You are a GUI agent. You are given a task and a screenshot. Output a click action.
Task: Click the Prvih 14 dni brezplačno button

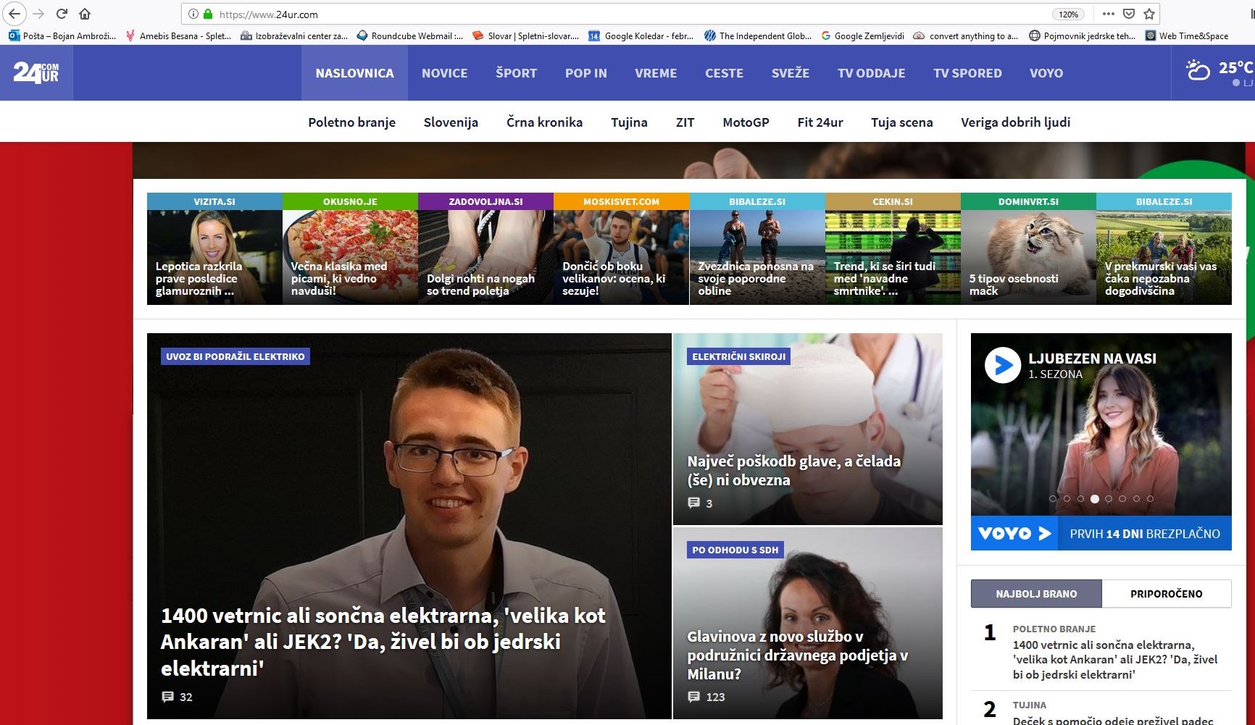point(1144,534)
